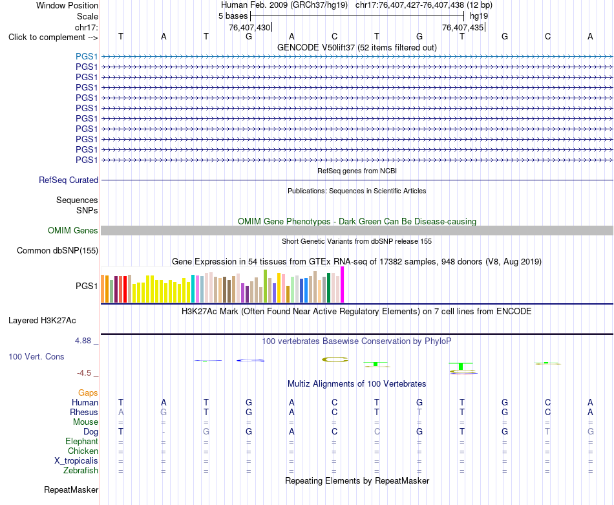Select the Rhesus species label
The width and height of the screenshot is (614, 505).
84,412
